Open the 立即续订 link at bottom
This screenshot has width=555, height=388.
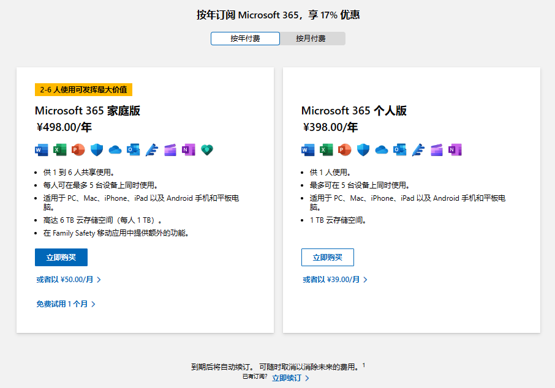[287, 378]
